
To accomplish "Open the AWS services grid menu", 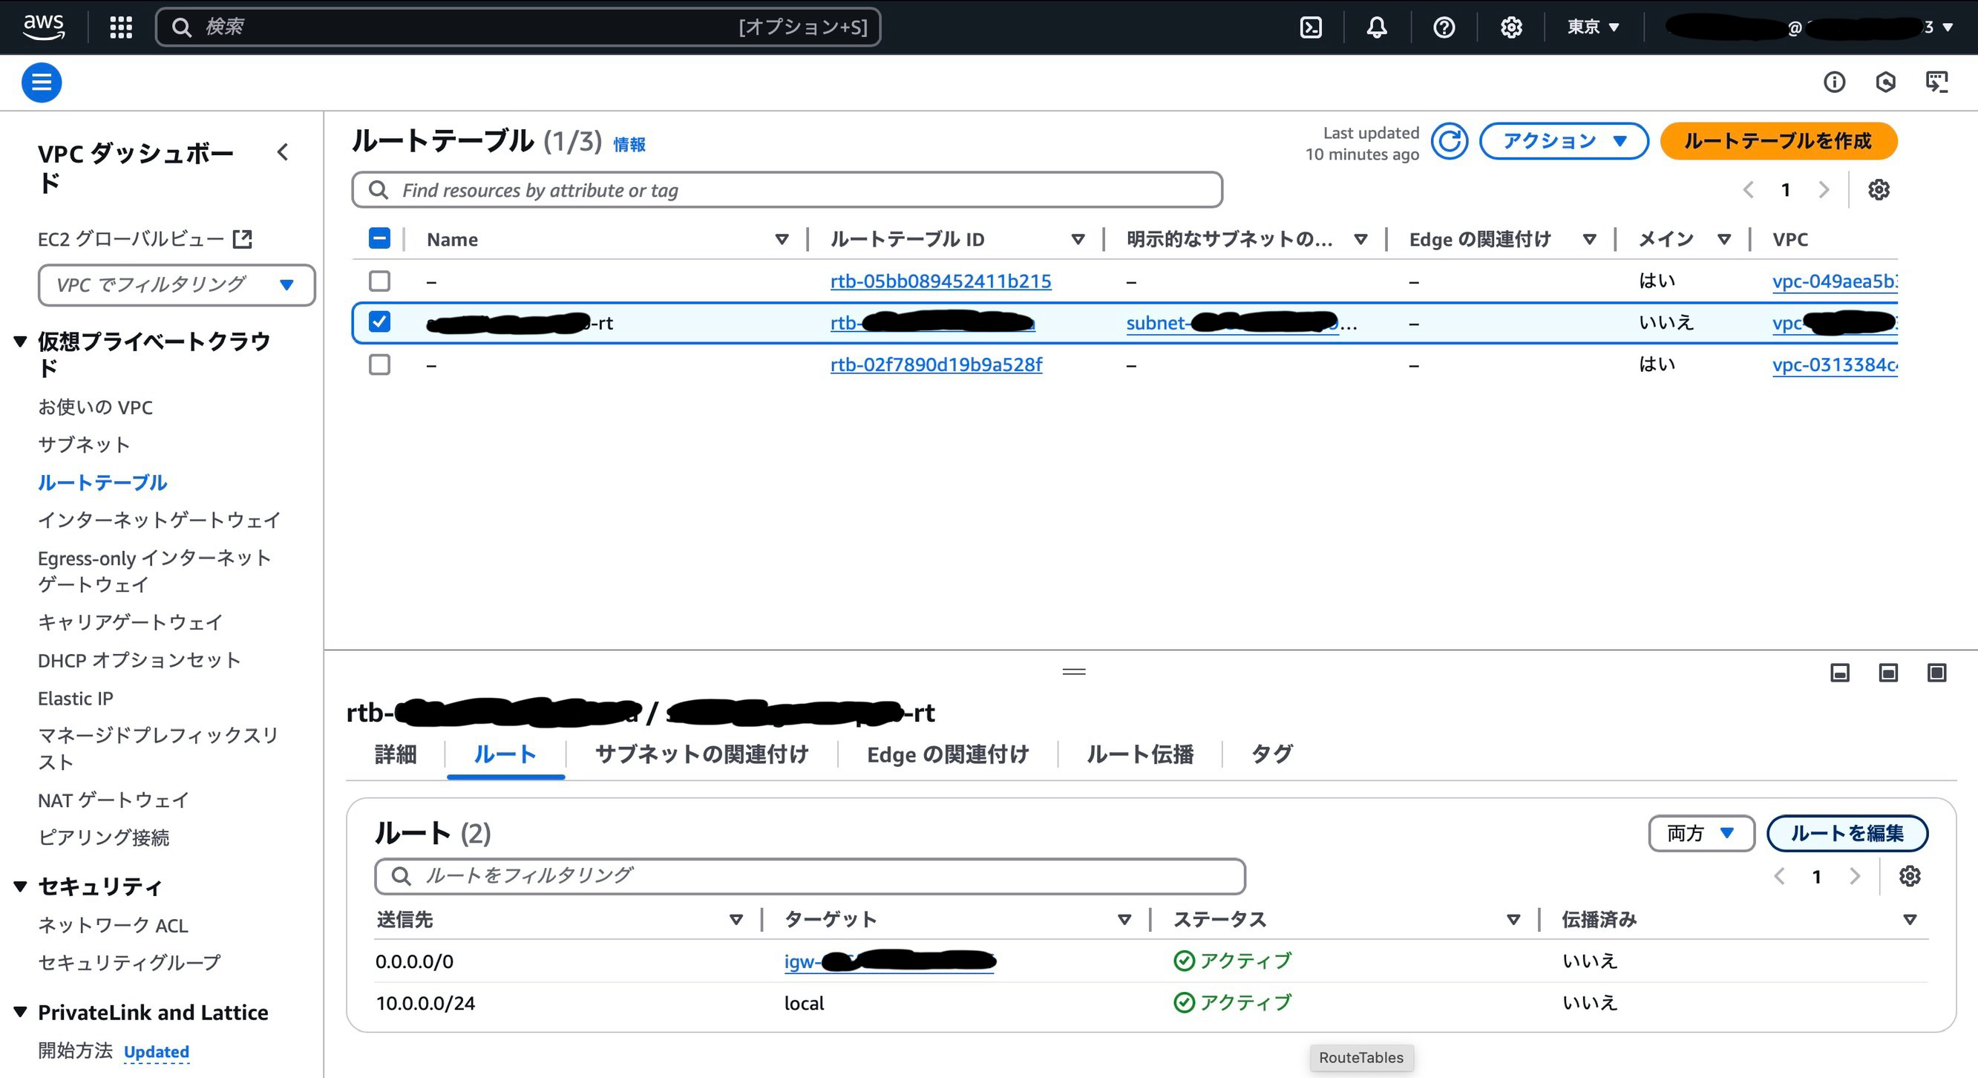I will point(120,27).
